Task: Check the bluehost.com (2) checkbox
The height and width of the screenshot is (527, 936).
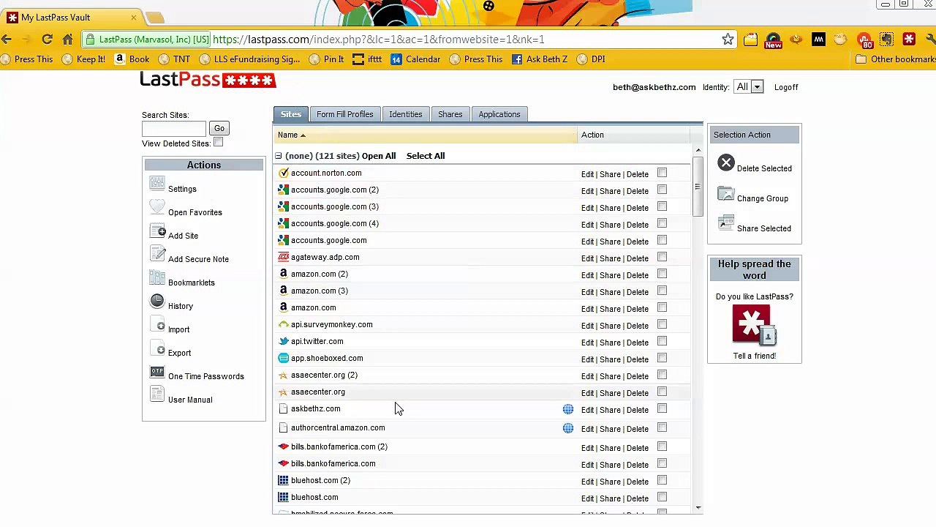Action: [x=662, y=480]
